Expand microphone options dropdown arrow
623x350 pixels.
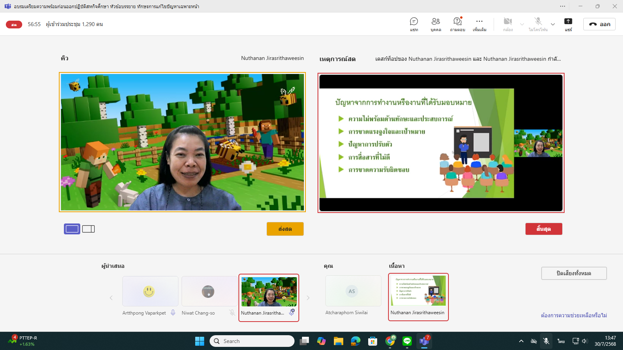click(553, 24)
